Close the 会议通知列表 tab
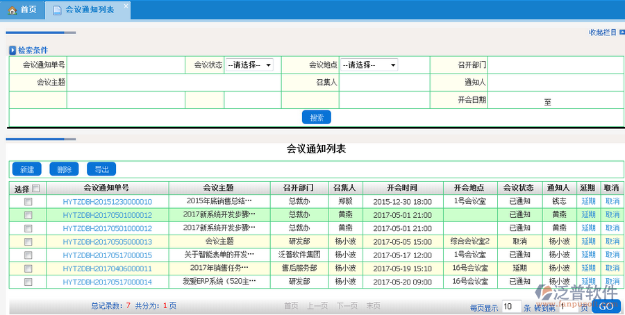This screenshot has width=625, height=315. click(x=126, y=6)
